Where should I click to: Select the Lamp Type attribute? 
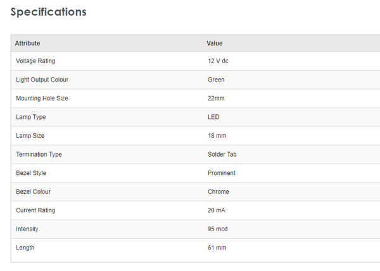pos(31,117)
